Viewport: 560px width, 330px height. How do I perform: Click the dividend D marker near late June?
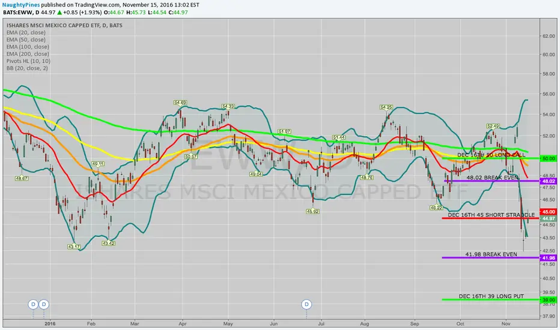pyautogui.click(x=306, y=304)
